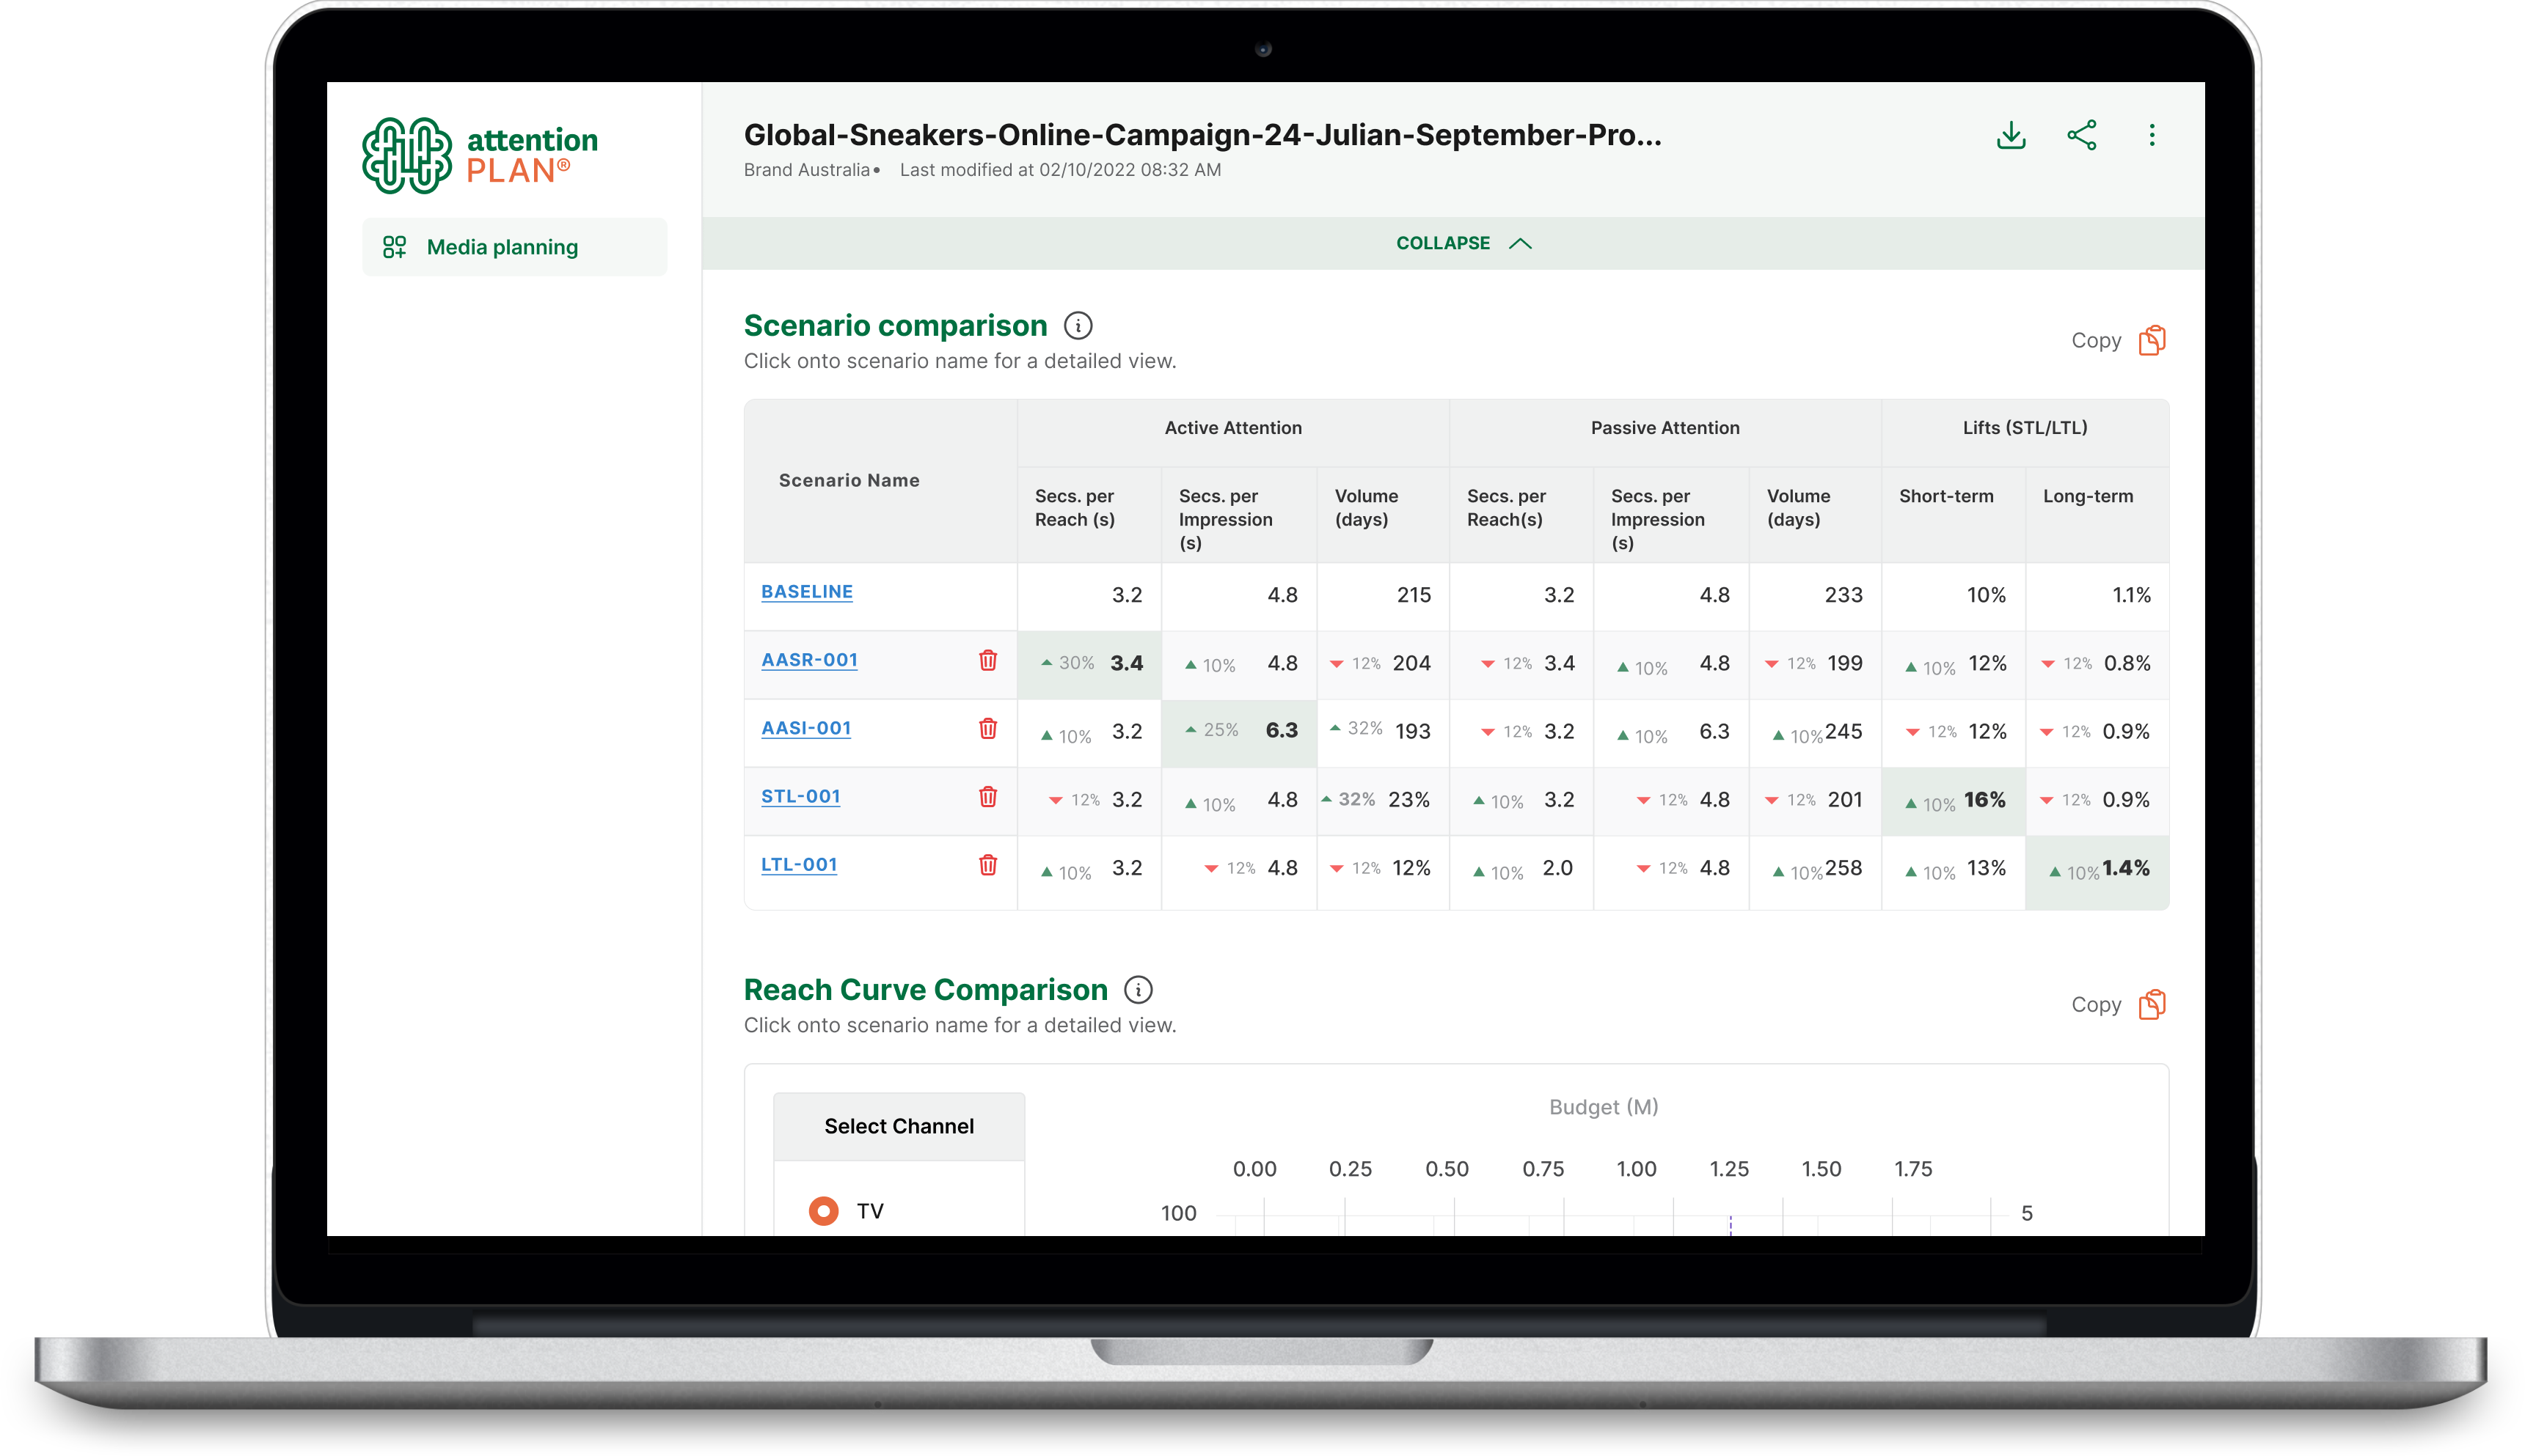
Task: Open the Scenario comparison info tooltip
Action: click(1078, 325)
